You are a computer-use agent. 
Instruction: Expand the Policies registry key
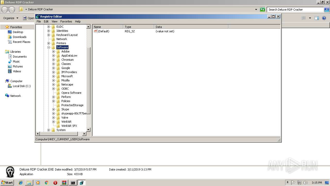pos(53,101)
